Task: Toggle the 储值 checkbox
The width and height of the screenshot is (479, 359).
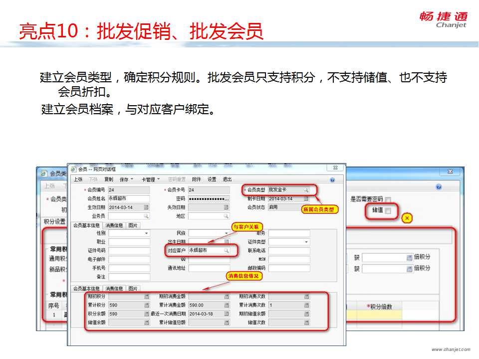Action: point(388,211)
